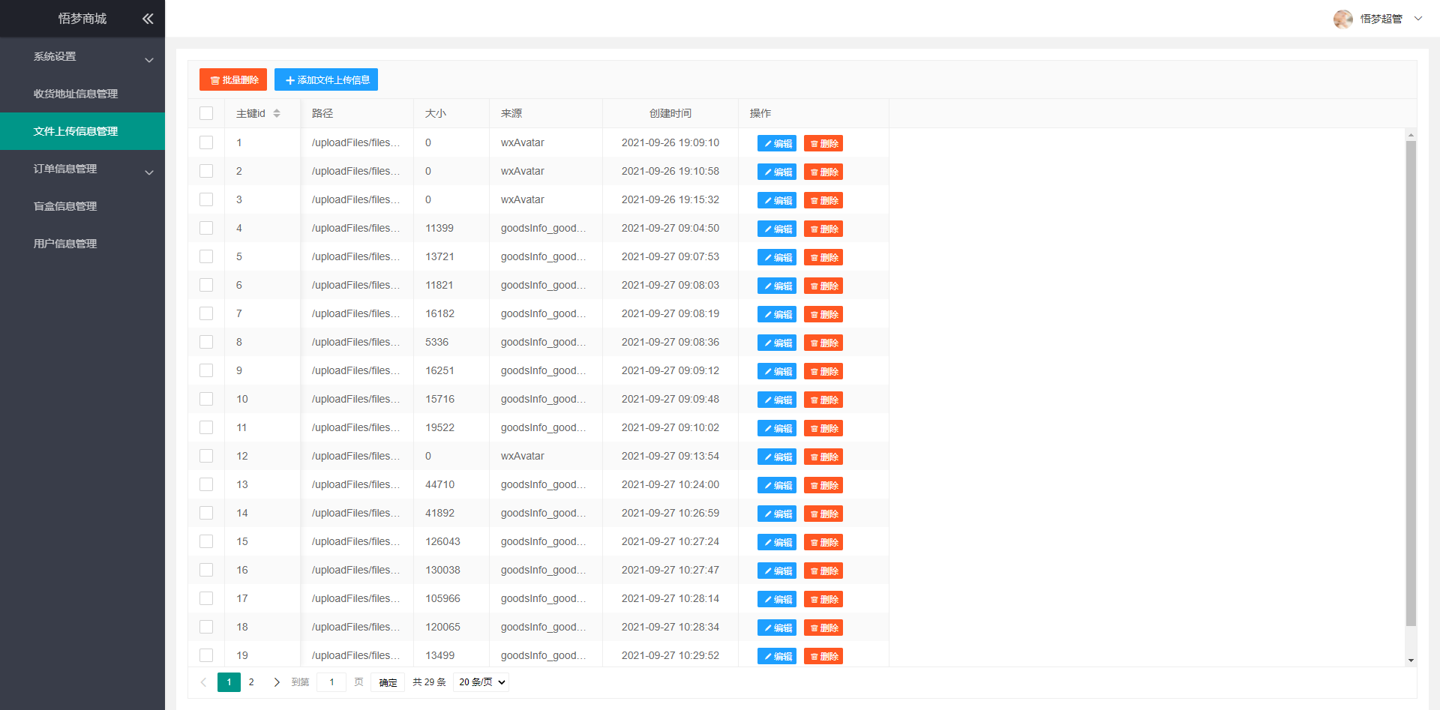The image size is (1440, 710).
Task: Delete the record with id 2
Action: (x=823, y=172)
